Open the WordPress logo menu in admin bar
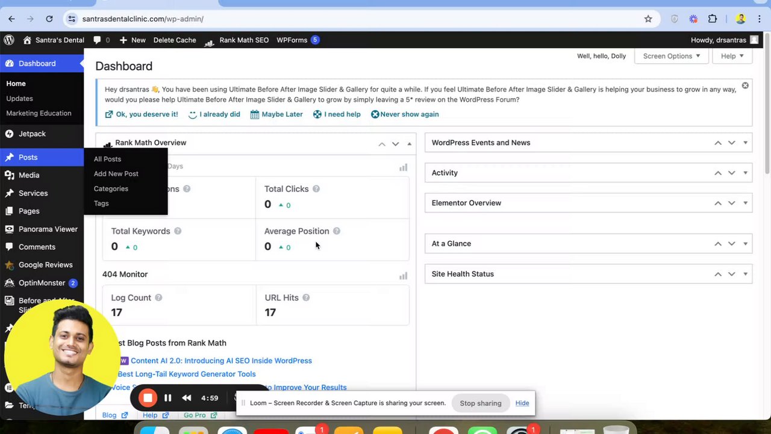The width and height of the screenshot is (771, 434). [x=9, y=40]
